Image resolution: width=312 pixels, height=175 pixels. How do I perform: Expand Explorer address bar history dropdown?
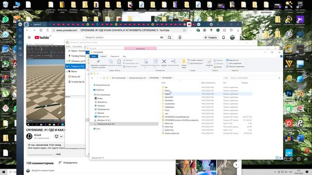(224, 78)
